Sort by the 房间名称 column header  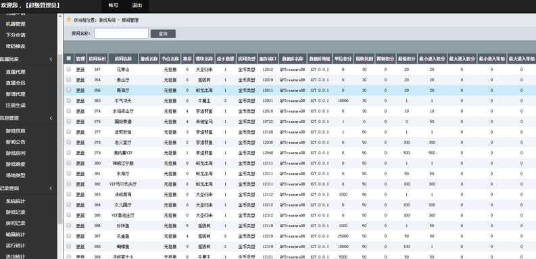(x=123, y=59)
